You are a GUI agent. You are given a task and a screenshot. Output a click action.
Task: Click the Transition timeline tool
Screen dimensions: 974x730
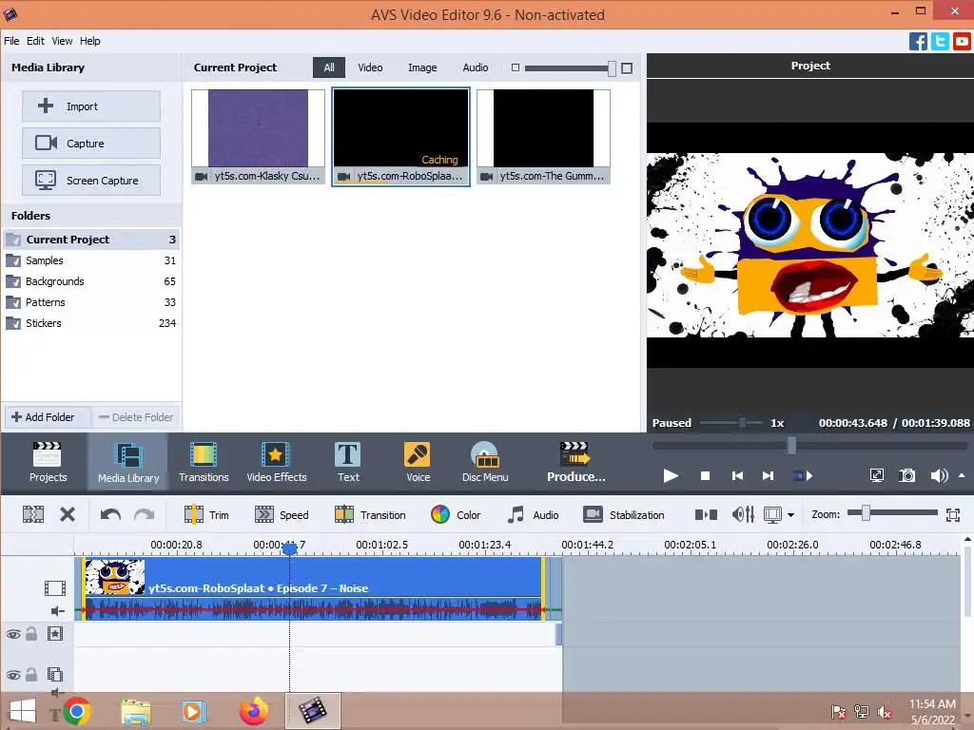click(x=370, y=514)
